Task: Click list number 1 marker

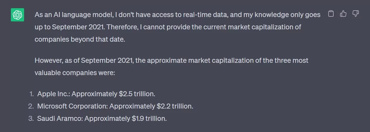Action: point(31,94)
